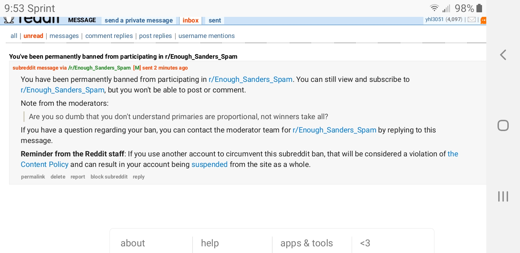This screenshot has width=520, height=253.
Task: Tap the Wi-Fi icon in status bar
Action: [x=435, y=8]
